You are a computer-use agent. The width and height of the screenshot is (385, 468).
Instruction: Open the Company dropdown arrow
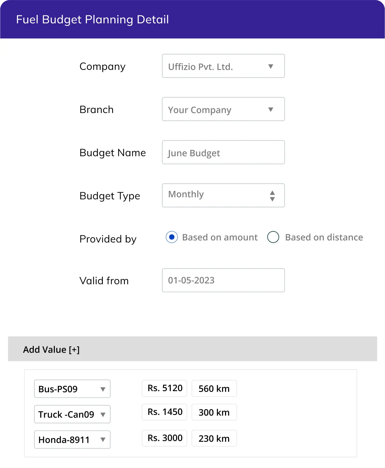271,66
